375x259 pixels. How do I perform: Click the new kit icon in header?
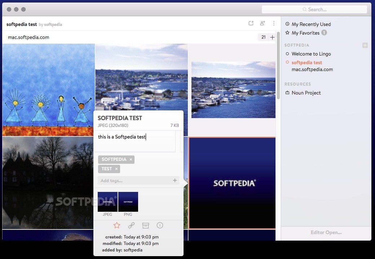[x=251, y=23]
